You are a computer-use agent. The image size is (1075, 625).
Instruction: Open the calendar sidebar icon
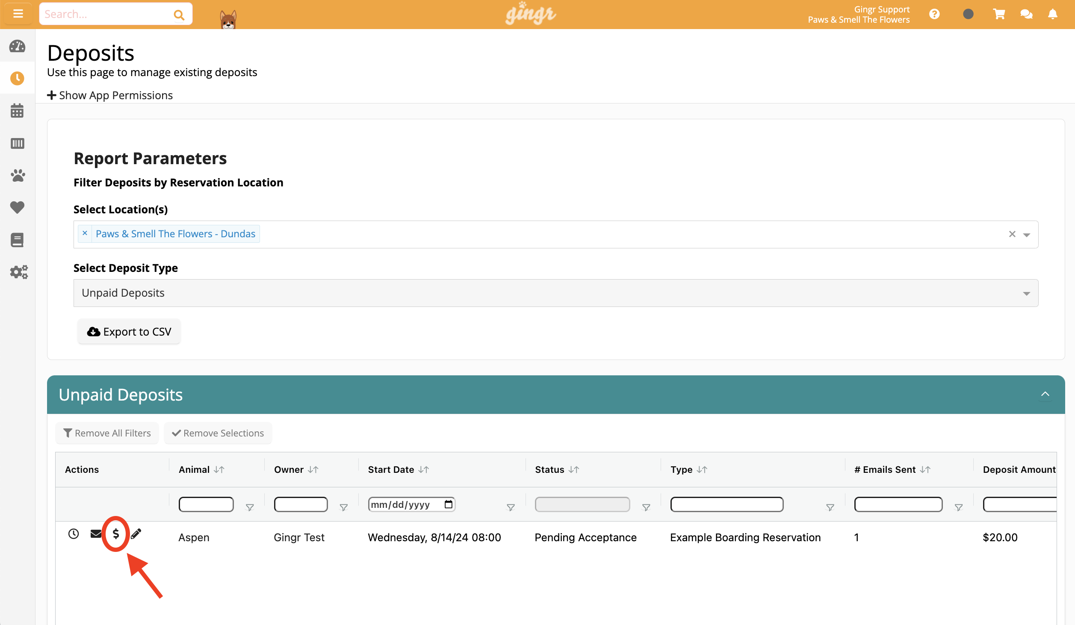point(17,111)
